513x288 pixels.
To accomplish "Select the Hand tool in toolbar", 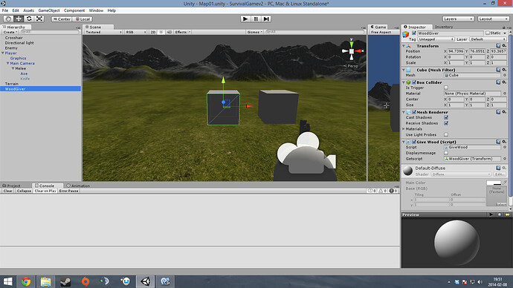I will (x=8, y=19).
